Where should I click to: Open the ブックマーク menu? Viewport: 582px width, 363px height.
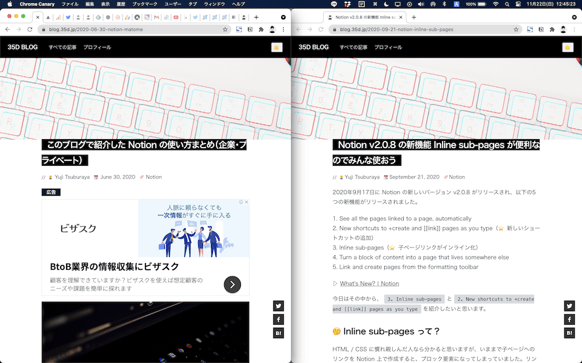coord(145,4)
